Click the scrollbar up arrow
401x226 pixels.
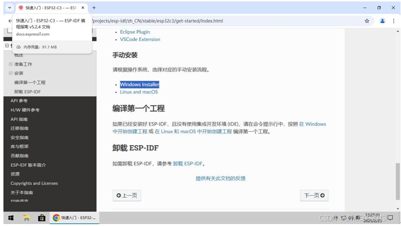[398, 31]
